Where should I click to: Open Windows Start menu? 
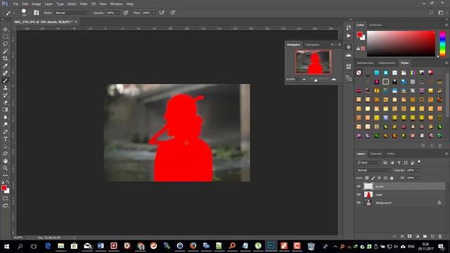[6, 247]
